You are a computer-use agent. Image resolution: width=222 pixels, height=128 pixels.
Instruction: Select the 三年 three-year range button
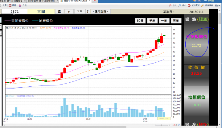tap(176, 21)
